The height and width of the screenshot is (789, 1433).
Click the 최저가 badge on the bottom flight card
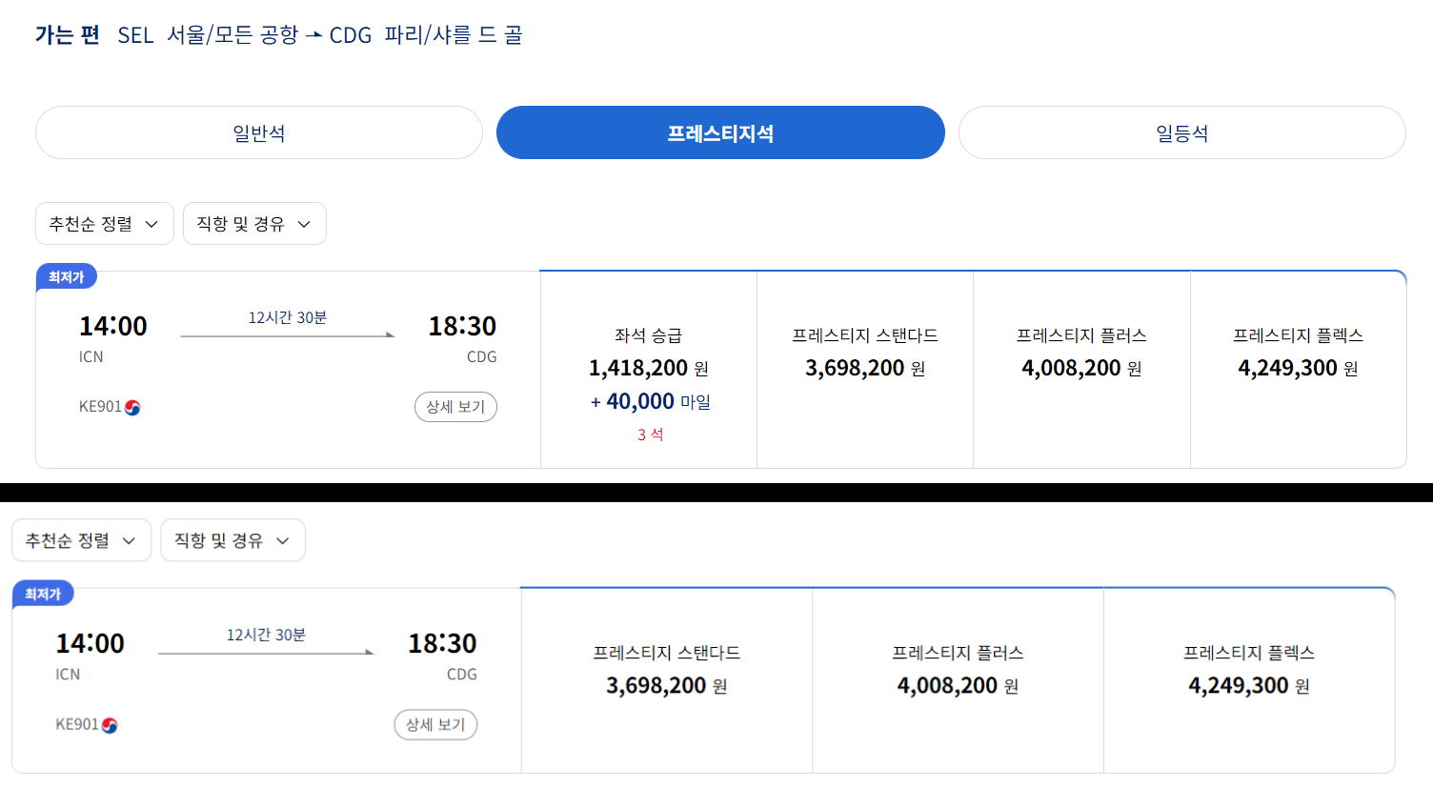[x=44, y=591]
